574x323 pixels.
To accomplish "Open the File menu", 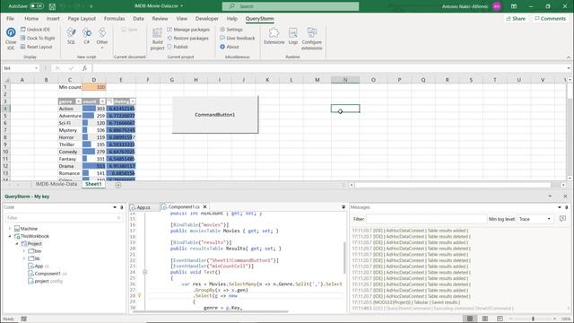I will pos(10,18).
